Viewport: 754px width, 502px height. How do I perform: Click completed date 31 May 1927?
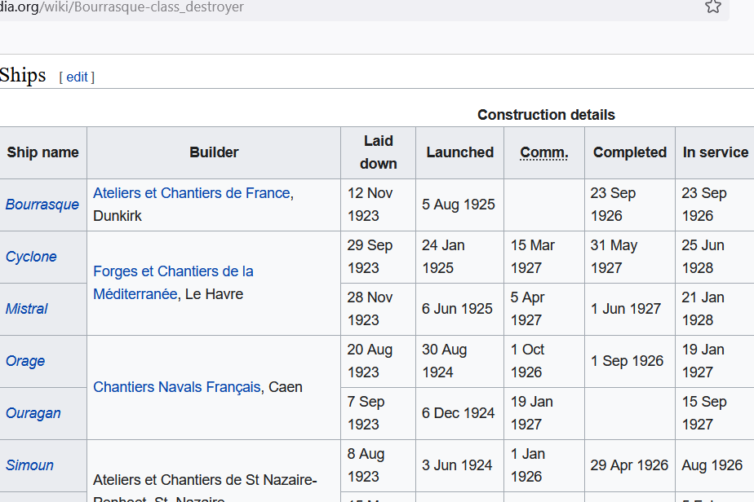[614, 257]
